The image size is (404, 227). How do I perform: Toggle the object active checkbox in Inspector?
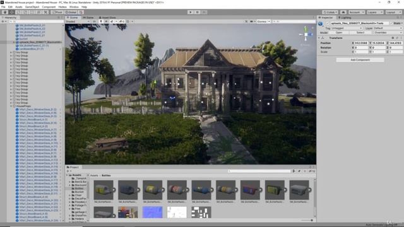coord(328,23)
